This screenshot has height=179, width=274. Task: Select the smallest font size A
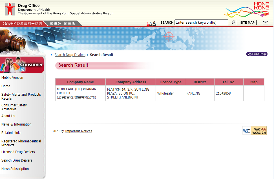click(x=148, y=24)
